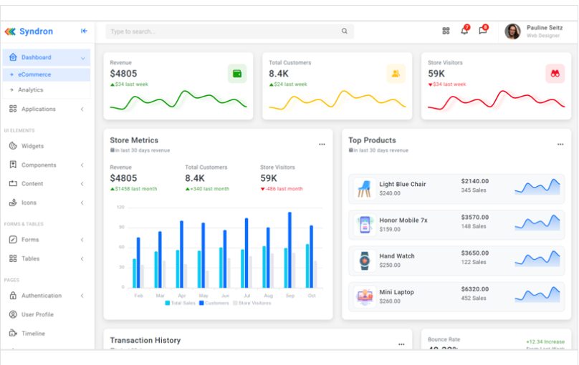Open Store Metrics three-dot options menu
The width and height of the screenshot is (579, 365).
point(322,144)
